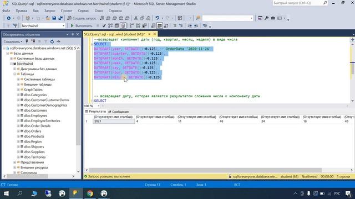Click the Comment selected lines icon

click(175, 26)
